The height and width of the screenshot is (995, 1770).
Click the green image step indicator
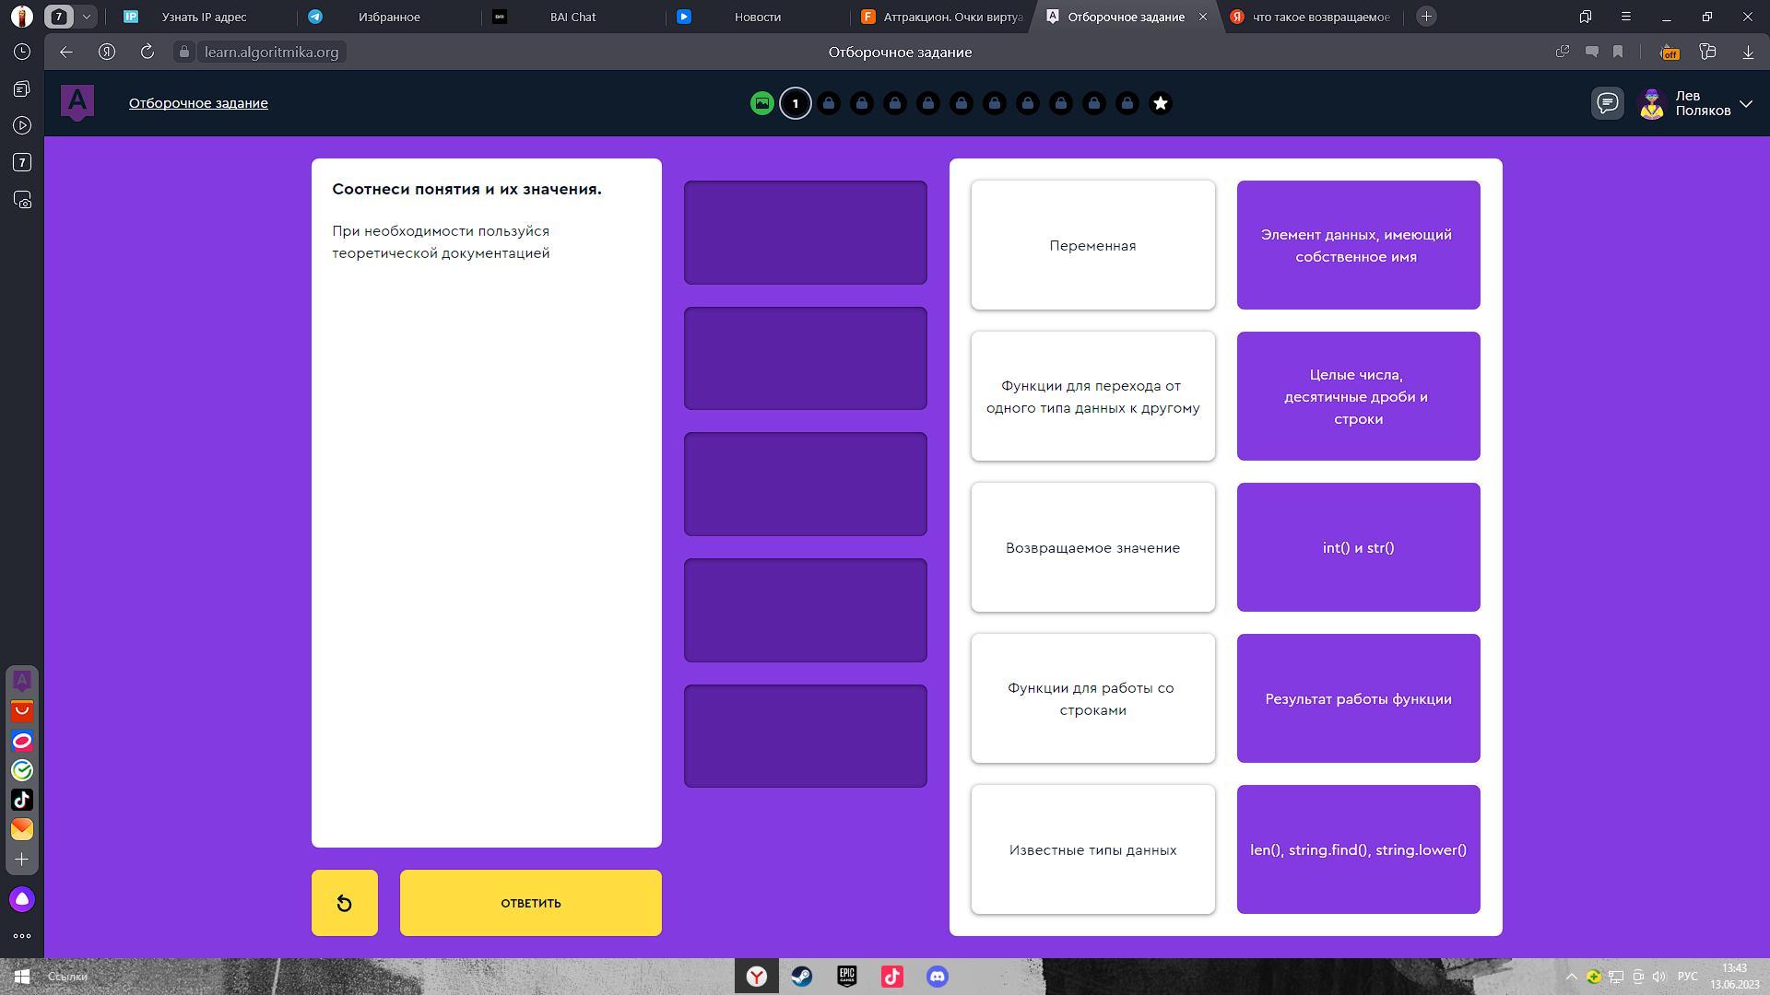pos(761,103)
